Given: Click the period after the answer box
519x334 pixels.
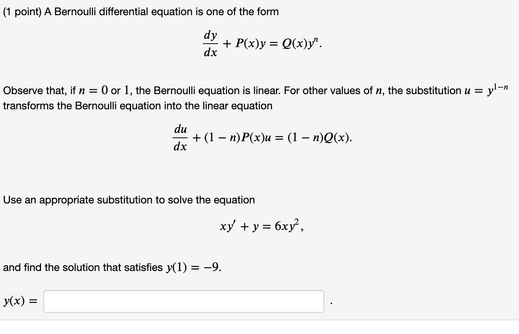Looking at the screenshot, I should 331,303.
